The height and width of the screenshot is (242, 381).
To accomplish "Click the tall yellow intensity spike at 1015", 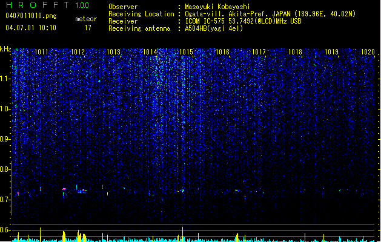I will coord(182,234).
